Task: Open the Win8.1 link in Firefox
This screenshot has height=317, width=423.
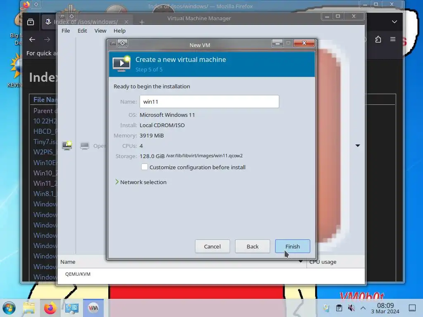Action: (45, 194)
